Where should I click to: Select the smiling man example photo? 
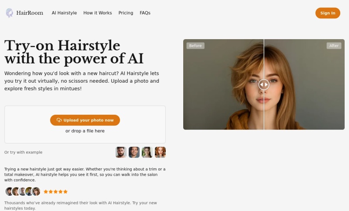[x=134, y=152]
